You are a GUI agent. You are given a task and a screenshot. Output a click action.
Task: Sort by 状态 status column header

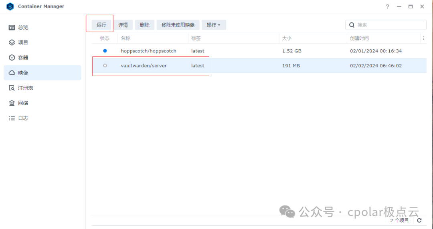point(105,38)
